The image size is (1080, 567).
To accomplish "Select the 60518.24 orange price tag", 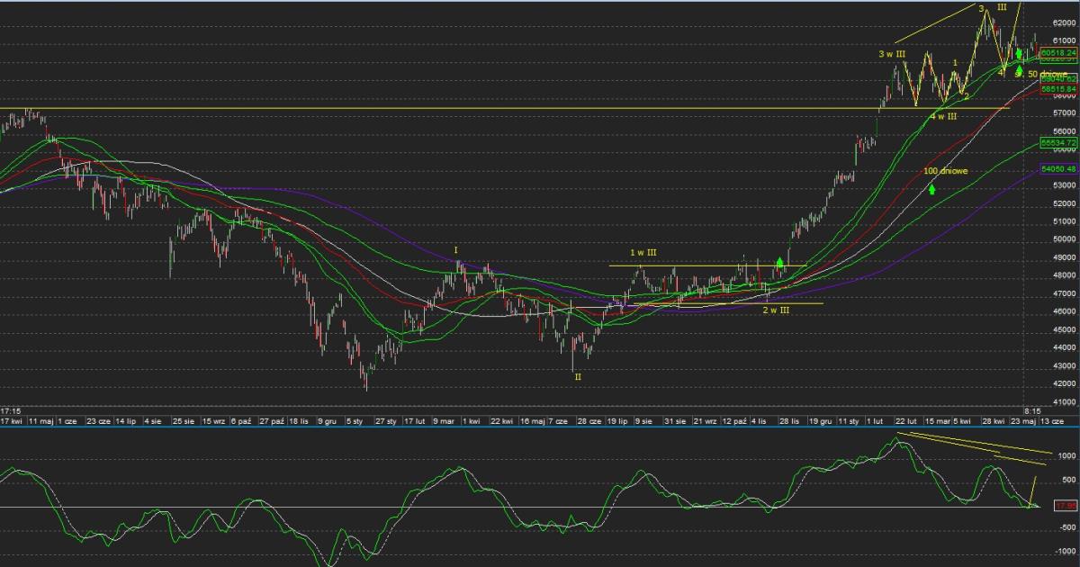I will (1058, 53).
